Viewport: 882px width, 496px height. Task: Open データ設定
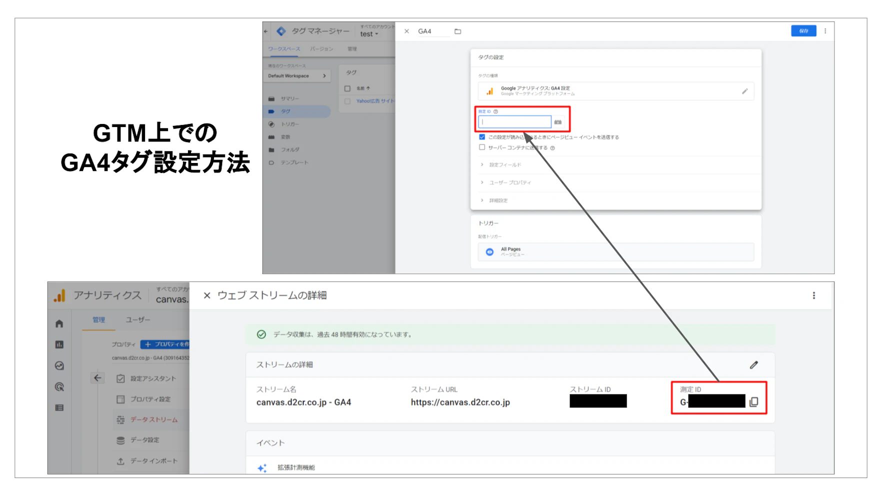(x=144, y=440)
